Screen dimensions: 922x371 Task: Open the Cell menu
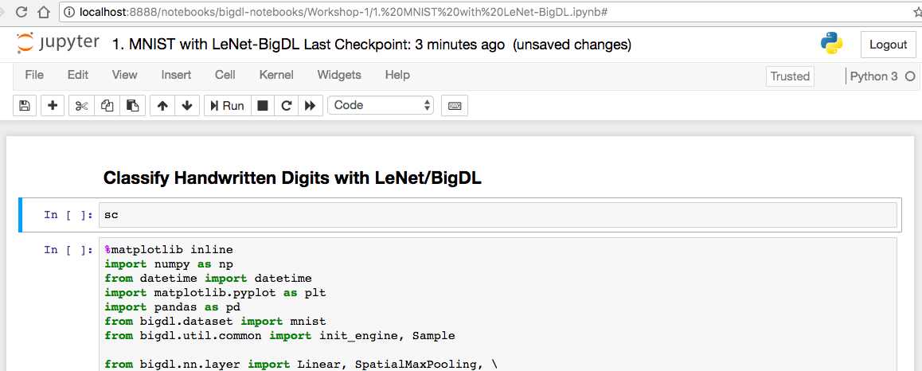point(225,75)
